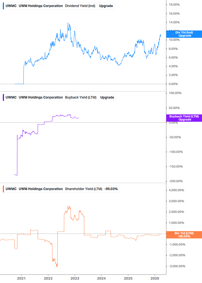This screenshot has width=202, height=283.
Task: Click the 2023 label on time axis
Action: 75,278
